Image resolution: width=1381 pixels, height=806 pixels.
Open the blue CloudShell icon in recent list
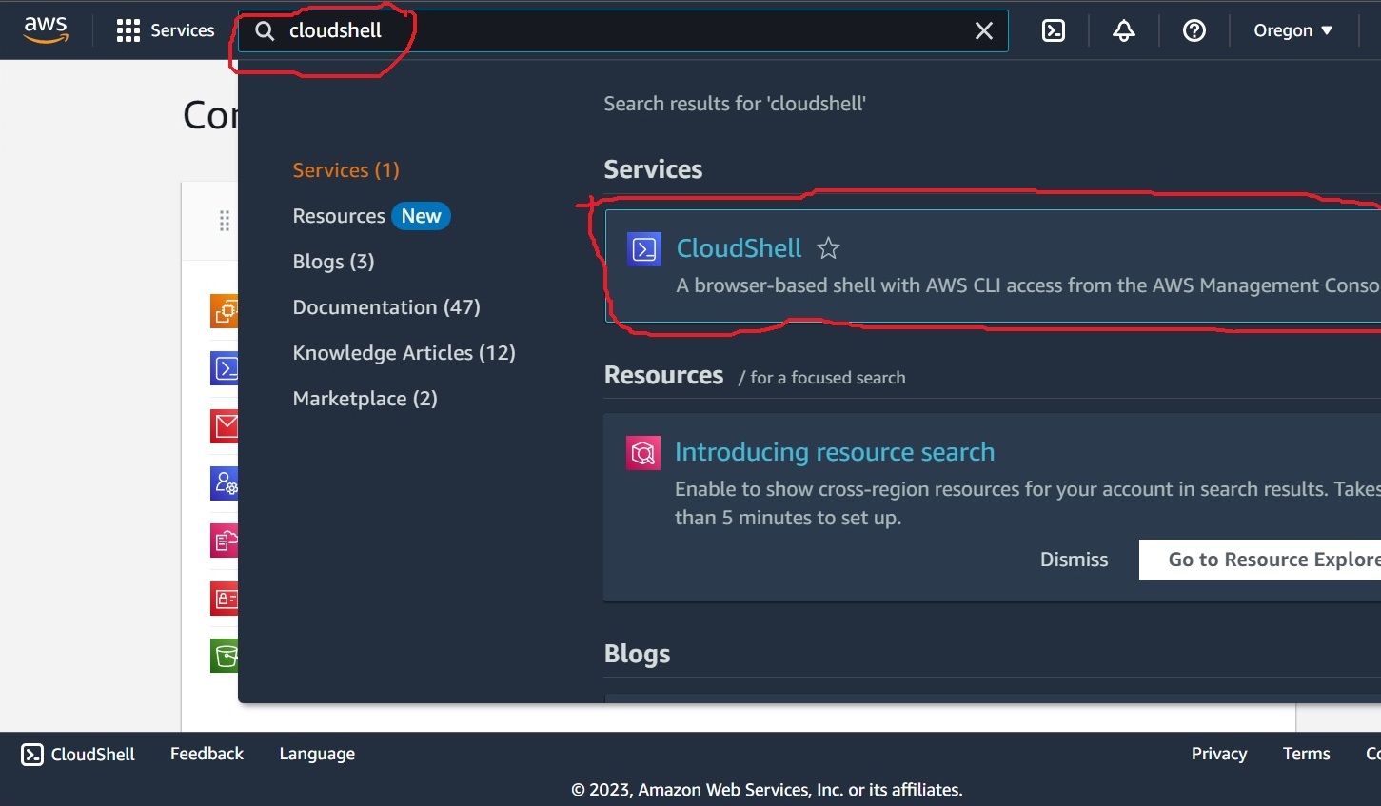225,368
